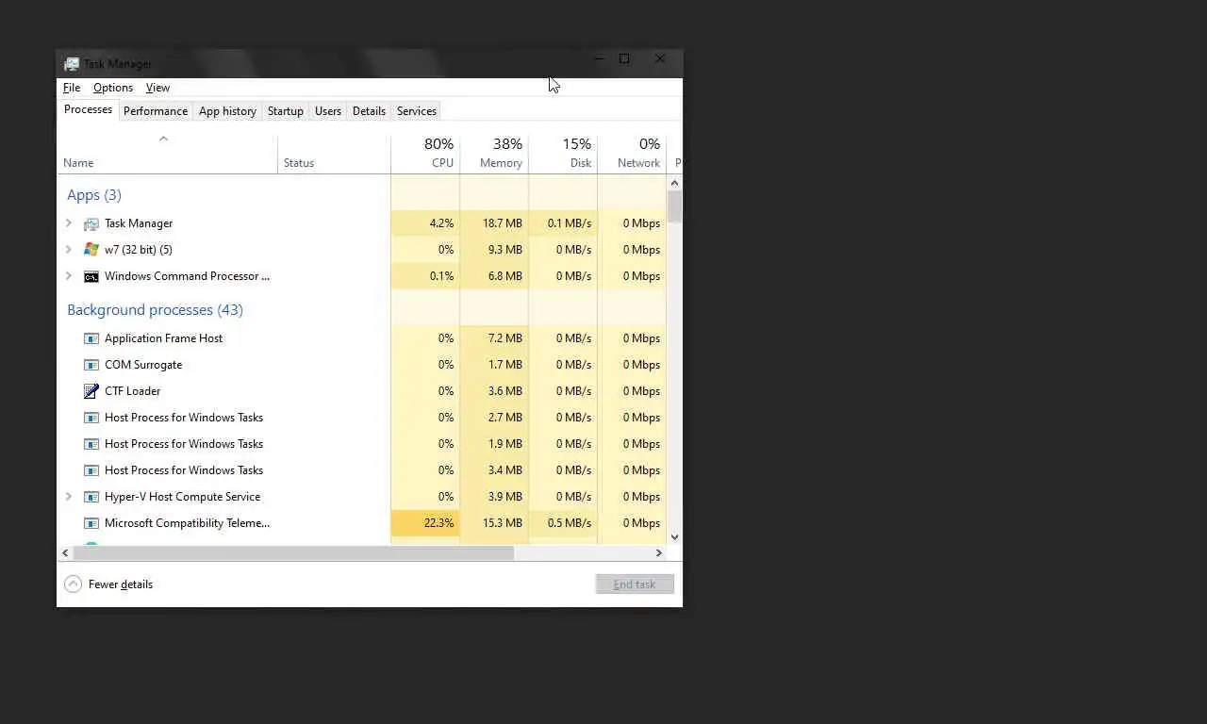
Task: Click the 0.1% CPU cell
Action: pos(425,276)
